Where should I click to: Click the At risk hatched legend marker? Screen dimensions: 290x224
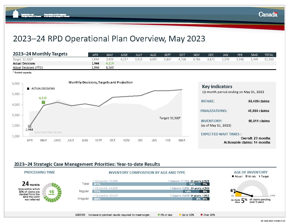click(246, 176)
